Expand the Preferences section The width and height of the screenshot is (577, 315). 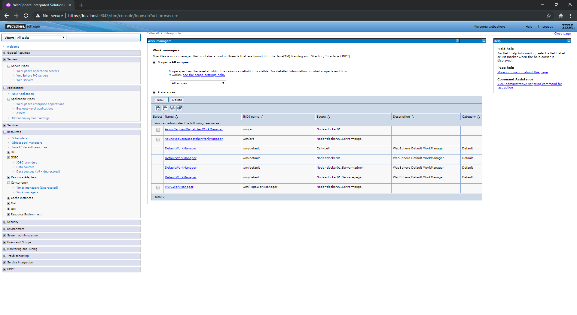click(154, 92)
